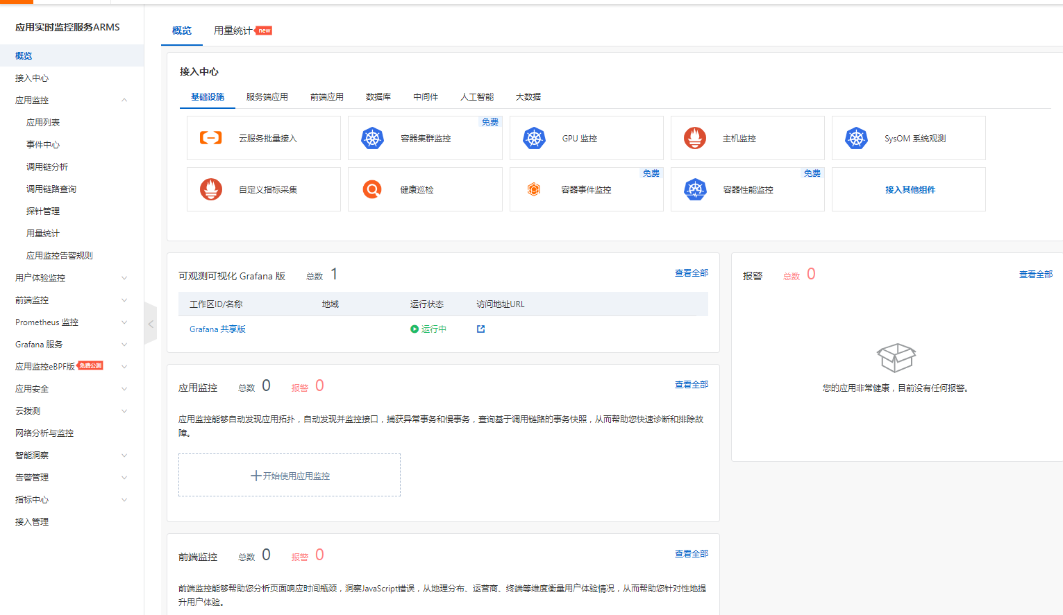Select the 基础设施 tab
Image resolution: width=1063 pixels, height=615 pixels.
click(208, 97)
